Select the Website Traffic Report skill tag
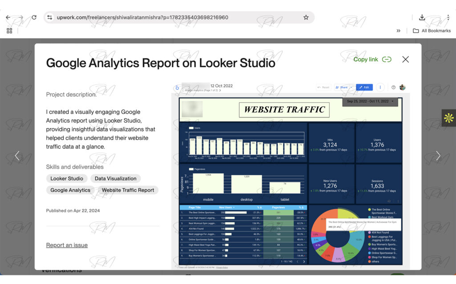Image resolution: width=456 pixels, height=284 pixels. (128, 190)
